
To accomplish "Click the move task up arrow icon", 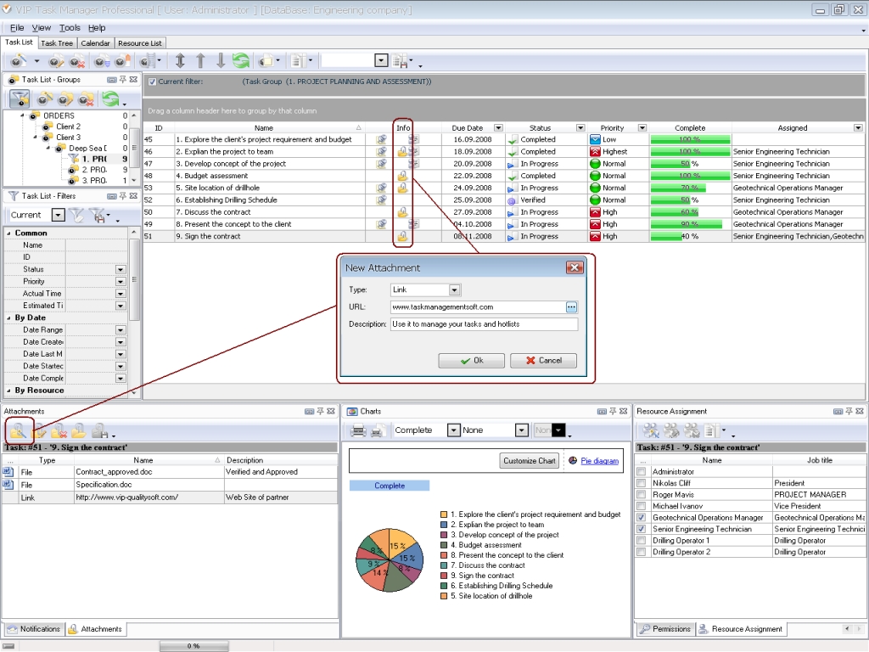I will coord(200,61).
